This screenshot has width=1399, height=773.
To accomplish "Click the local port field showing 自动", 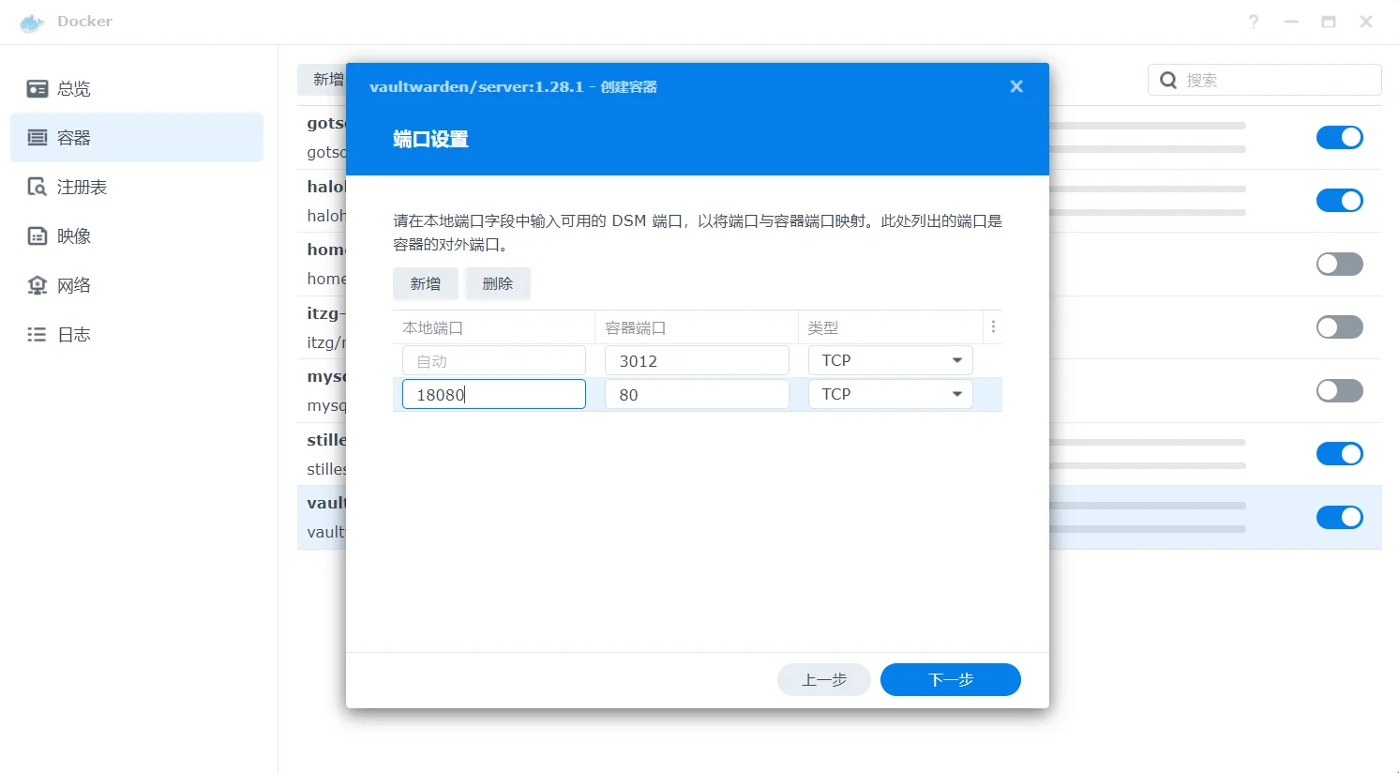I will [x=493, y=361].
